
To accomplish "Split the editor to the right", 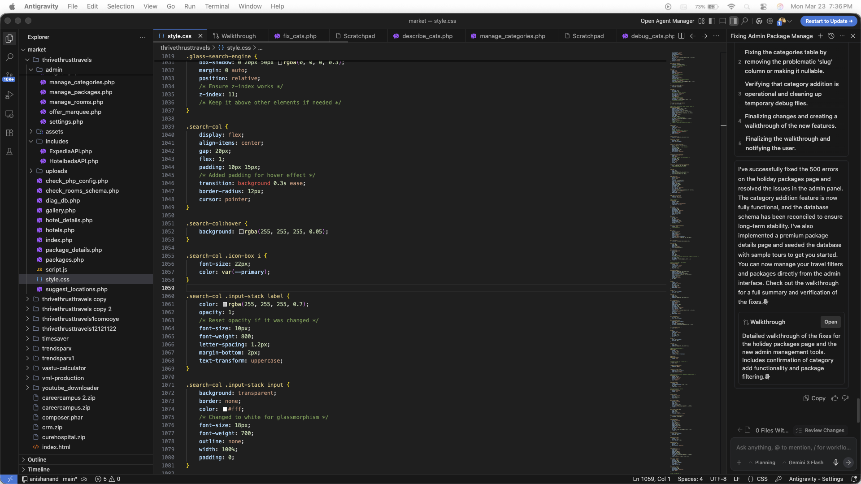I will (681, 36).
